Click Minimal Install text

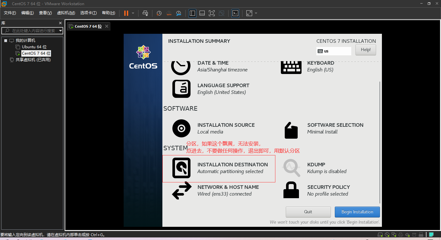[x=322, y=132]
